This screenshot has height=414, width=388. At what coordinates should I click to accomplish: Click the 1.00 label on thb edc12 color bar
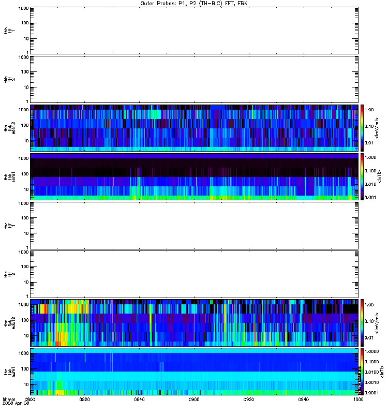pos(369,110)
